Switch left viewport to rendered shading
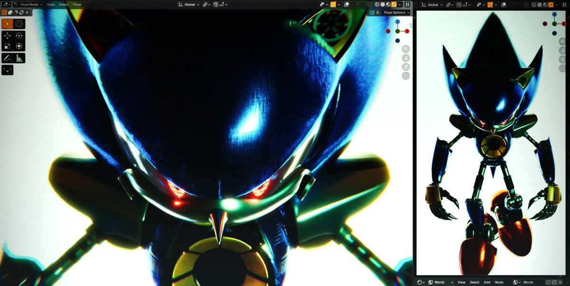This screenshot has height=286, width=570. 394,4
